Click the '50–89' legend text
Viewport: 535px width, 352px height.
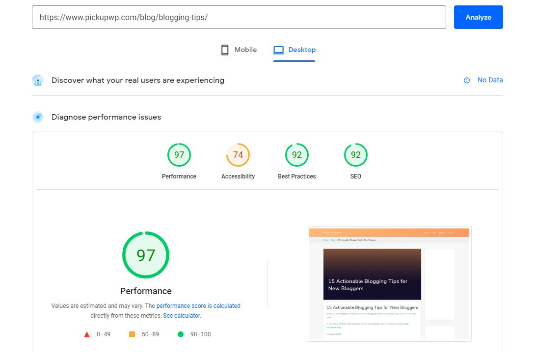[x=151, y=334]
